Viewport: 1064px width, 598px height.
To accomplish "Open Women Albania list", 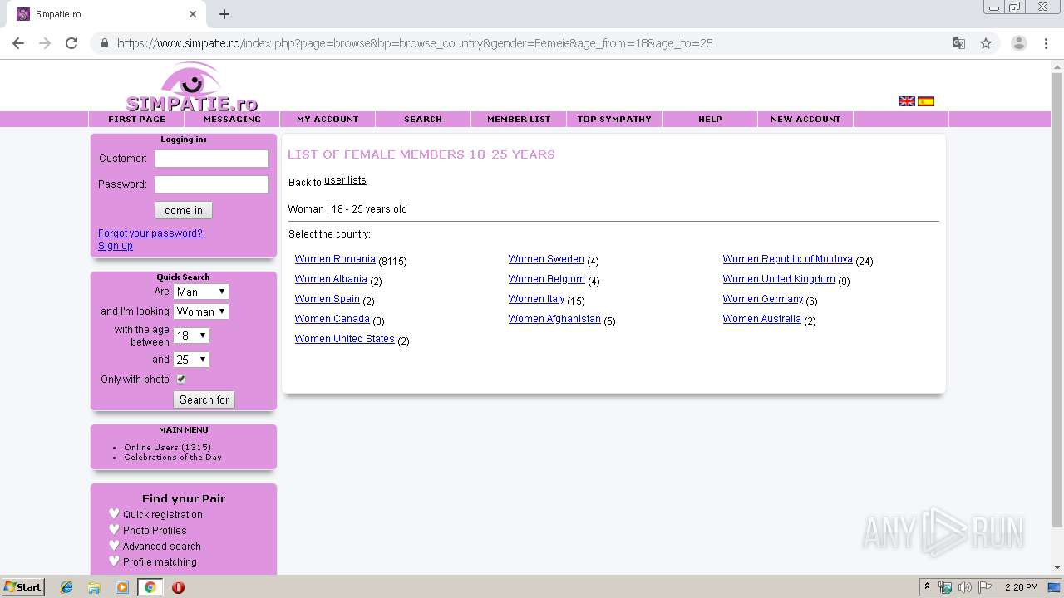I will coord(331,279).
